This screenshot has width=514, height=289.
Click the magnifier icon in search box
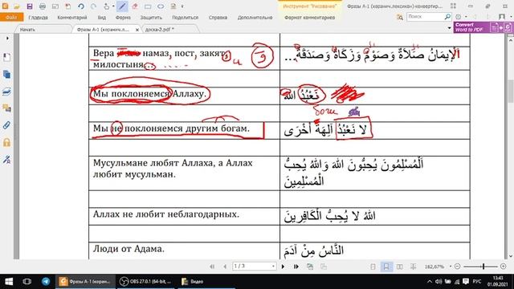(447, 16)
